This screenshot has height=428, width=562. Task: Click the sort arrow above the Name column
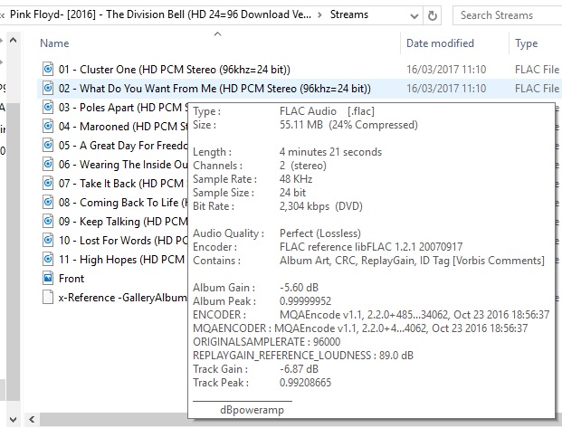[217, 34]
